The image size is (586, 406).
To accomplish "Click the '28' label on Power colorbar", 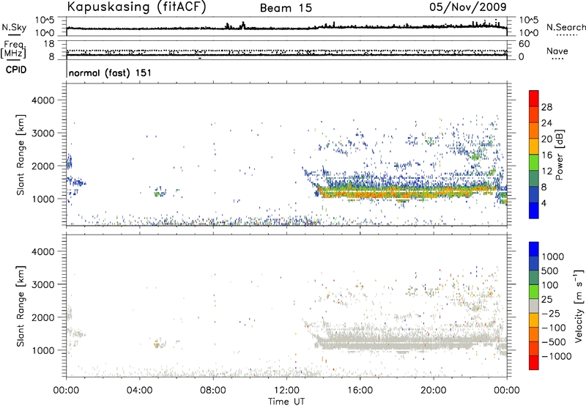I will 546,107.
